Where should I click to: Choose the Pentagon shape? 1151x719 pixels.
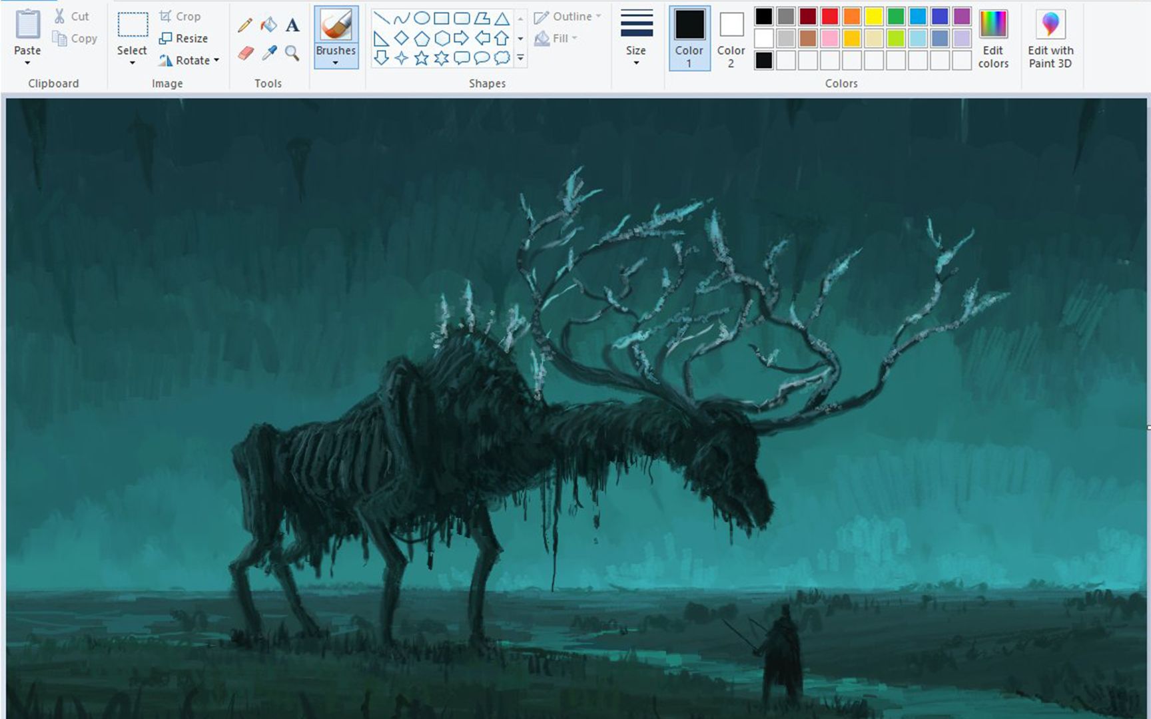coord(422,38)
